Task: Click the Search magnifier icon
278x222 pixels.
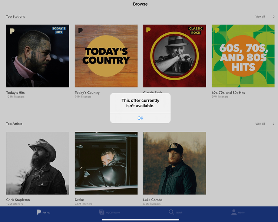Action: tap(171, 212)
